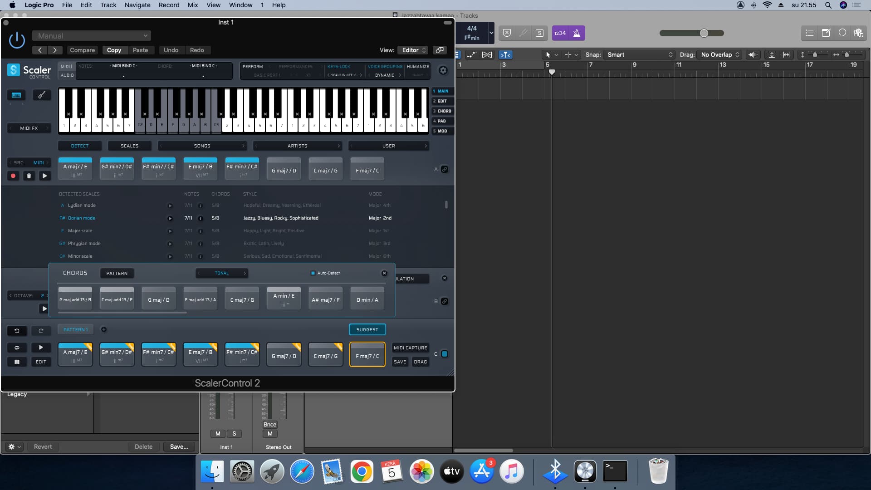Image resolution: width=871 pixels, height=490 pixels.
Task: Play the pattern 1 chord sequence
Action: [x=41, y=348]
